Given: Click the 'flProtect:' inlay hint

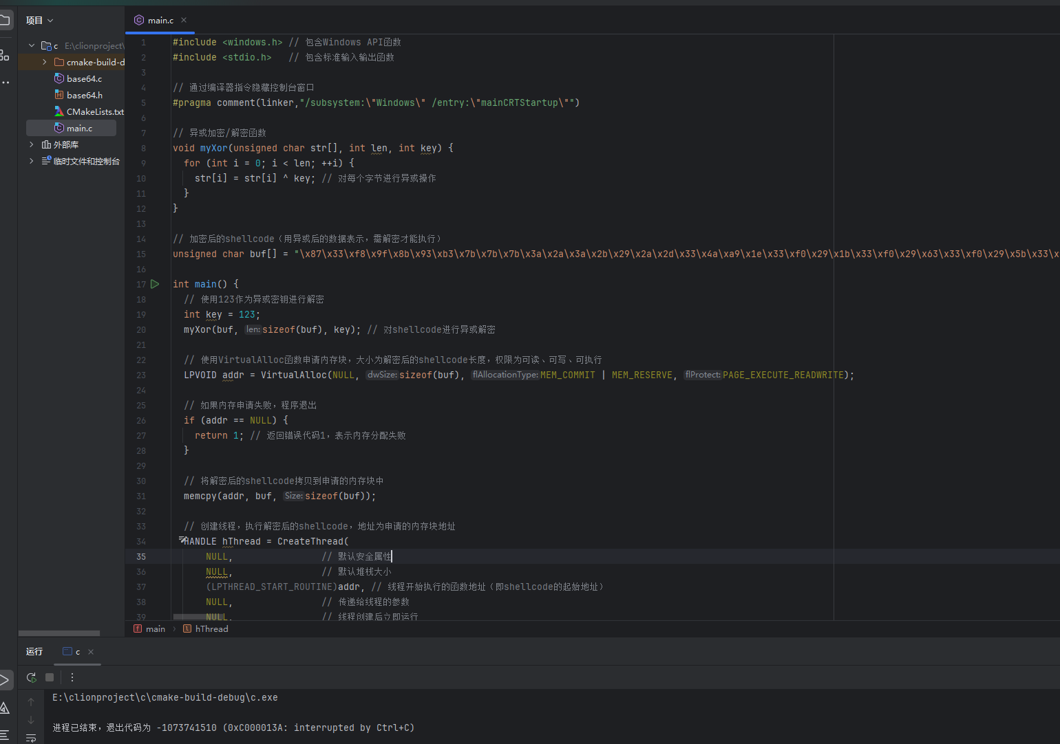Looking at the screenshot, I should click(x=703, y=375).
